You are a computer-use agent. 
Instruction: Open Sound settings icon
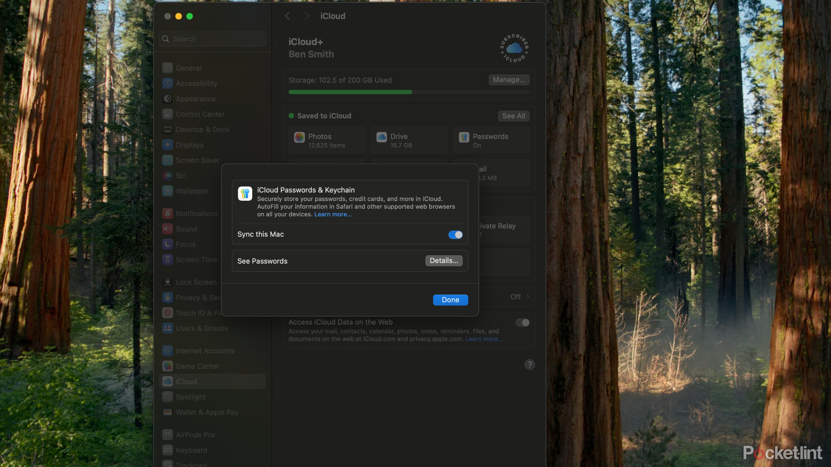click(x=167, y=229)
